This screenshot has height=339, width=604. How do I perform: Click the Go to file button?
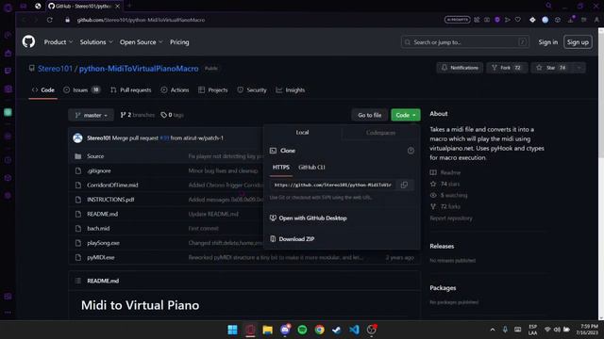point(369,115)
